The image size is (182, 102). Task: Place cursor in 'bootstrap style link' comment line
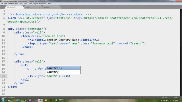tap(49, 14)
